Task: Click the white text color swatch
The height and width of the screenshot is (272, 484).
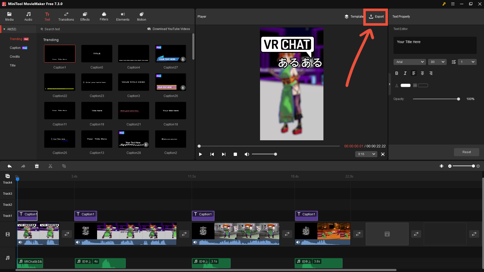Action: coord(405,85)
